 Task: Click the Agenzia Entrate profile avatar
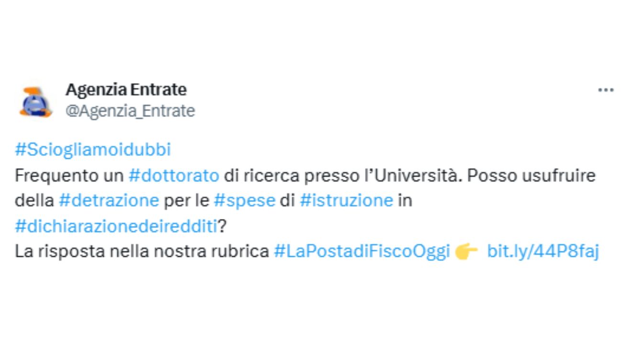pyautogui.click(x=36, y=101)
